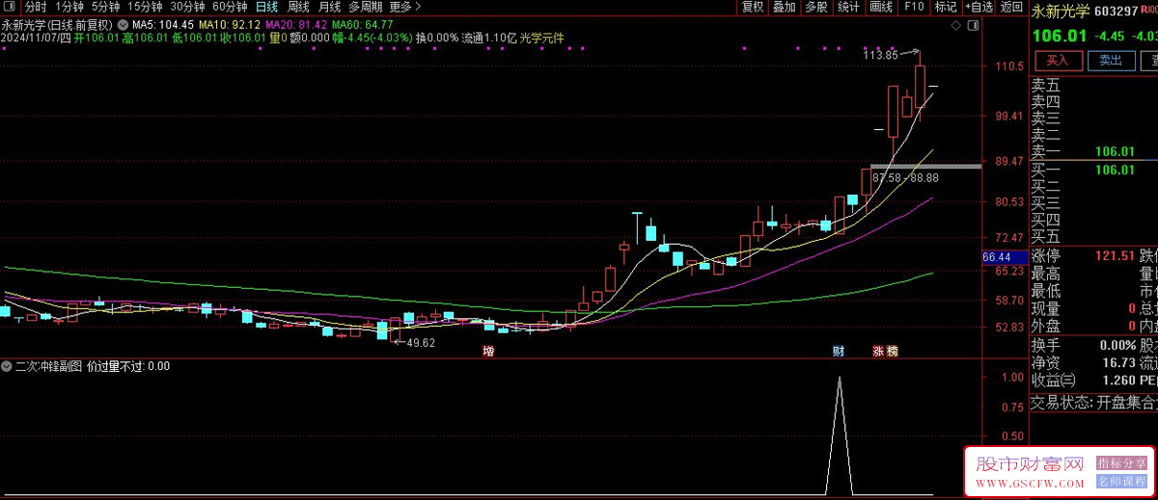Click the 榜 marker below the chart

(x=892, y=352)
